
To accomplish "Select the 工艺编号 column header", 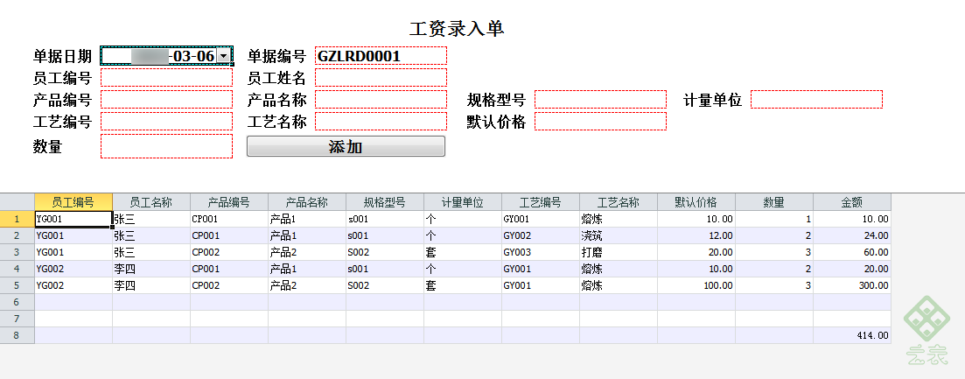I will pos(541,202).
